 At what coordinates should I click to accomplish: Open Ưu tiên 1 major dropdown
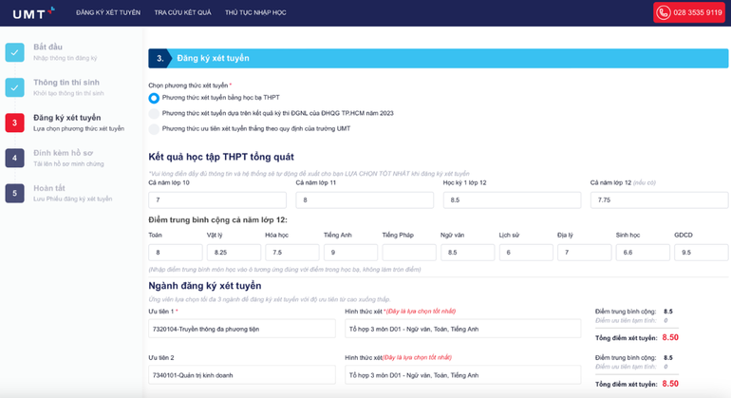tap(241, 329)
